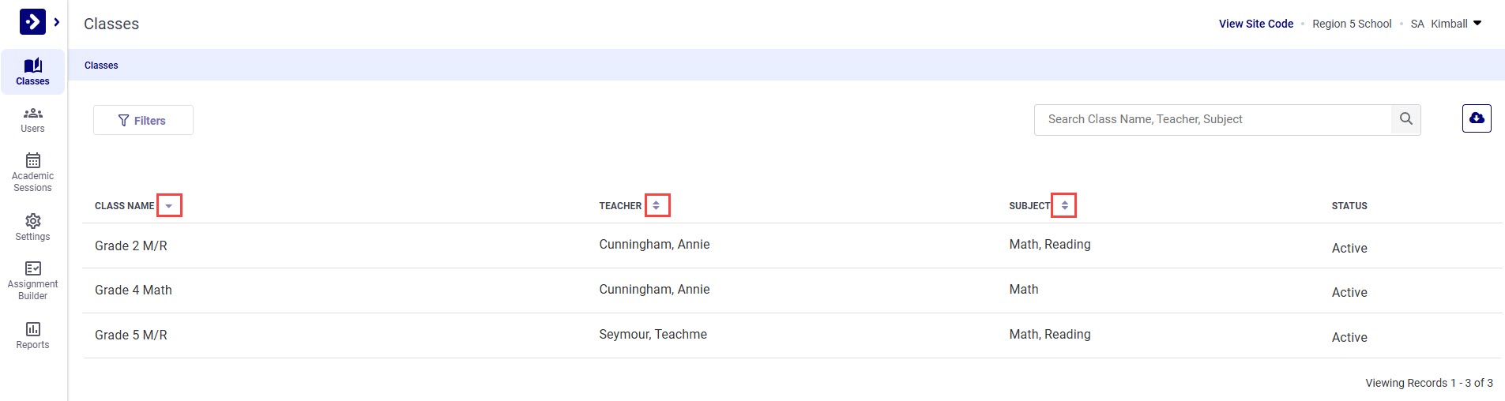The image size is (1505, 401).
Task: Click the app logo icon
Action: pyautogui.click(x=32, y=21)
